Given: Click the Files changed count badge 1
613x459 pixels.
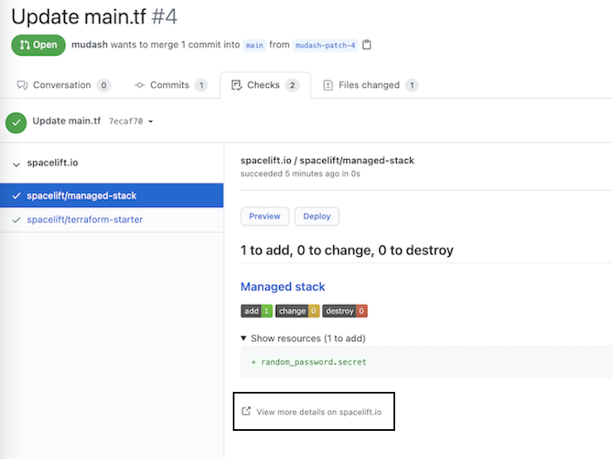Looking at the screenshot, I should point(412,85).
